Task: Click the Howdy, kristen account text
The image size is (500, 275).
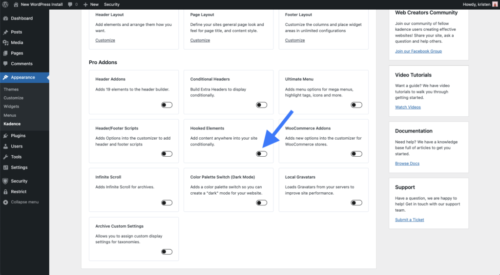Action: 477,4
